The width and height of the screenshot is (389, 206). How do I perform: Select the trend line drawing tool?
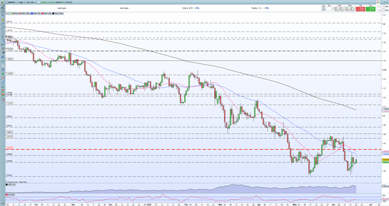[x=3, y=27]
